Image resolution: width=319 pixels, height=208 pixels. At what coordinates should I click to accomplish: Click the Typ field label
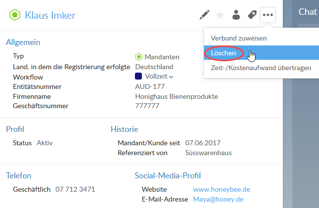pos(18,56)
